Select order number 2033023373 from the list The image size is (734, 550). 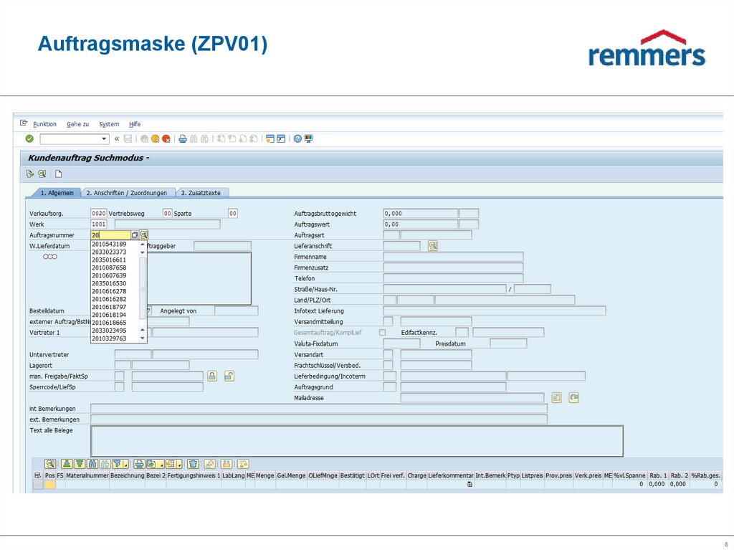(x=109, y=252)
